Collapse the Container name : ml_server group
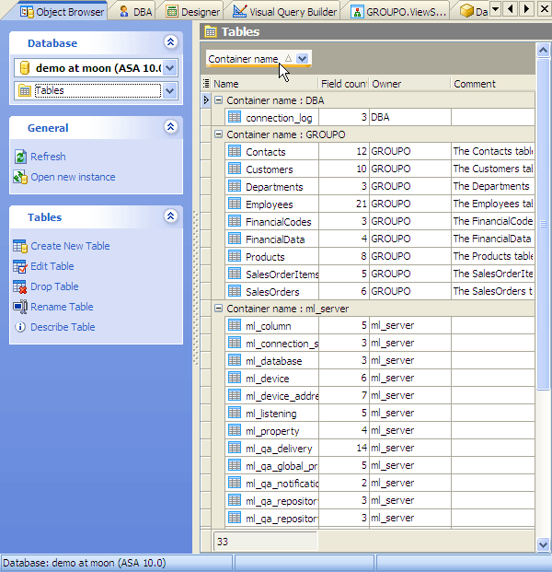Screen dimensions: 552x572 click(219, 309)
